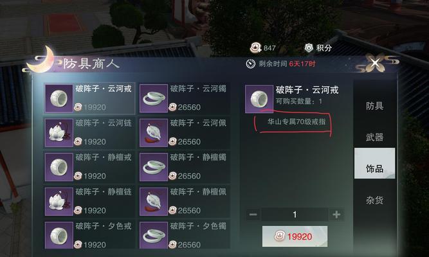Select 破阵子·静檀戒 ring icon
The height and width of the screenshot is (257, 429).
pyautogui.click(x=59, y=167)
